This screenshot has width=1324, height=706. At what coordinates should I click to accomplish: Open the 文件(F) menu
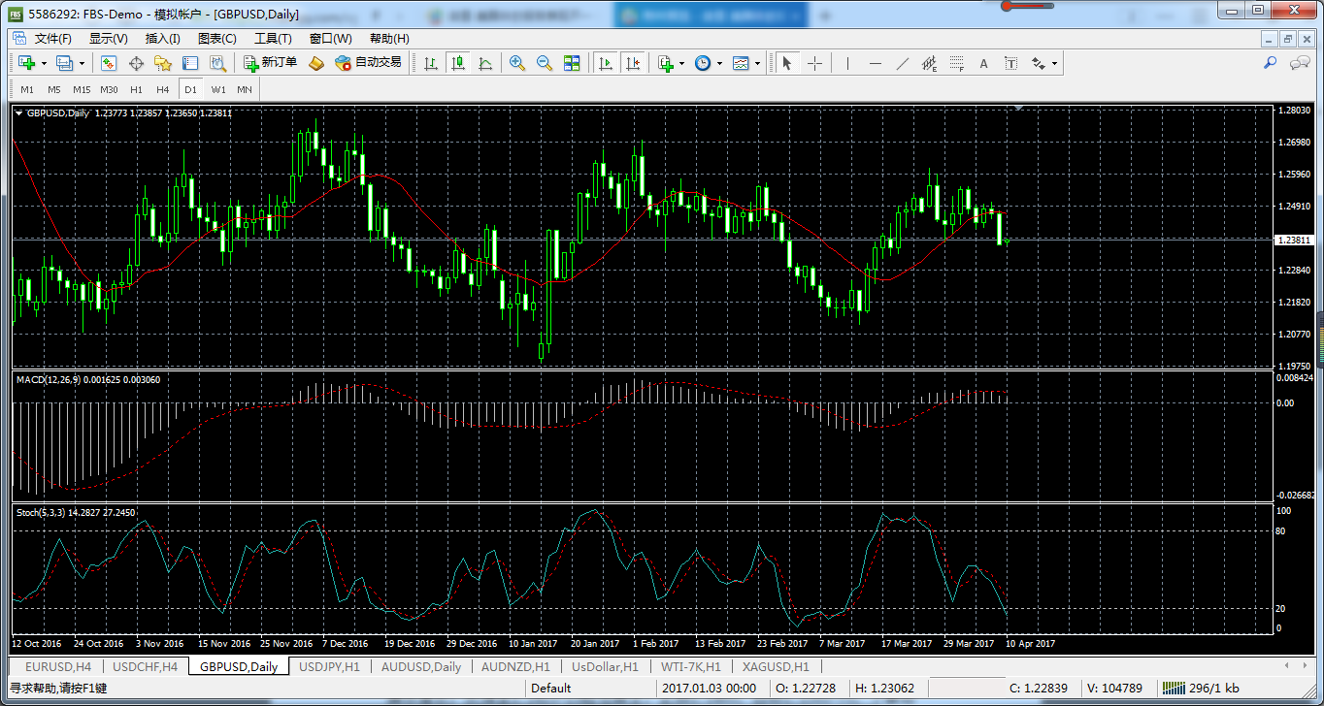click(x=53, y=39)
